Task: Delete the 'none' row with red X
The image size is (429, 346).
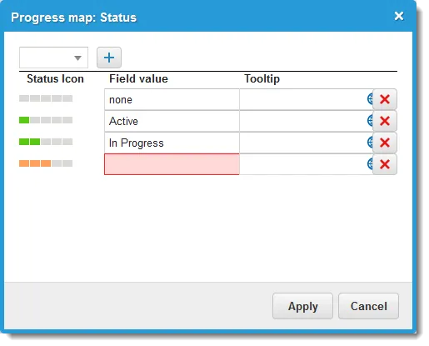Action: coord(385,99)
